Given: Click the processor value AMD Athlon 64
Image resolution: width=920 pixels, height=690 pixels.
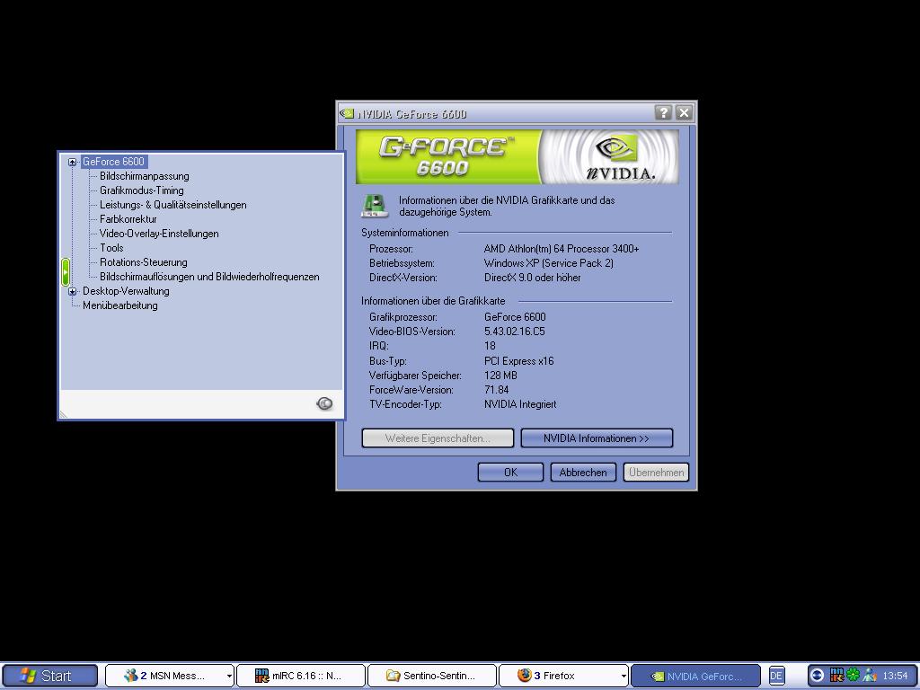Looking at the screenshot, I should (562, 249).
